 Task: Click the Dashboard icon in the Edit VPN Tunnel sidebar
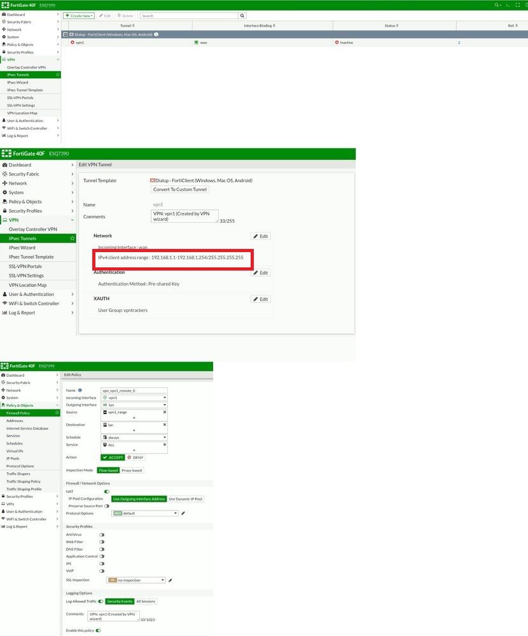(5, 165)
